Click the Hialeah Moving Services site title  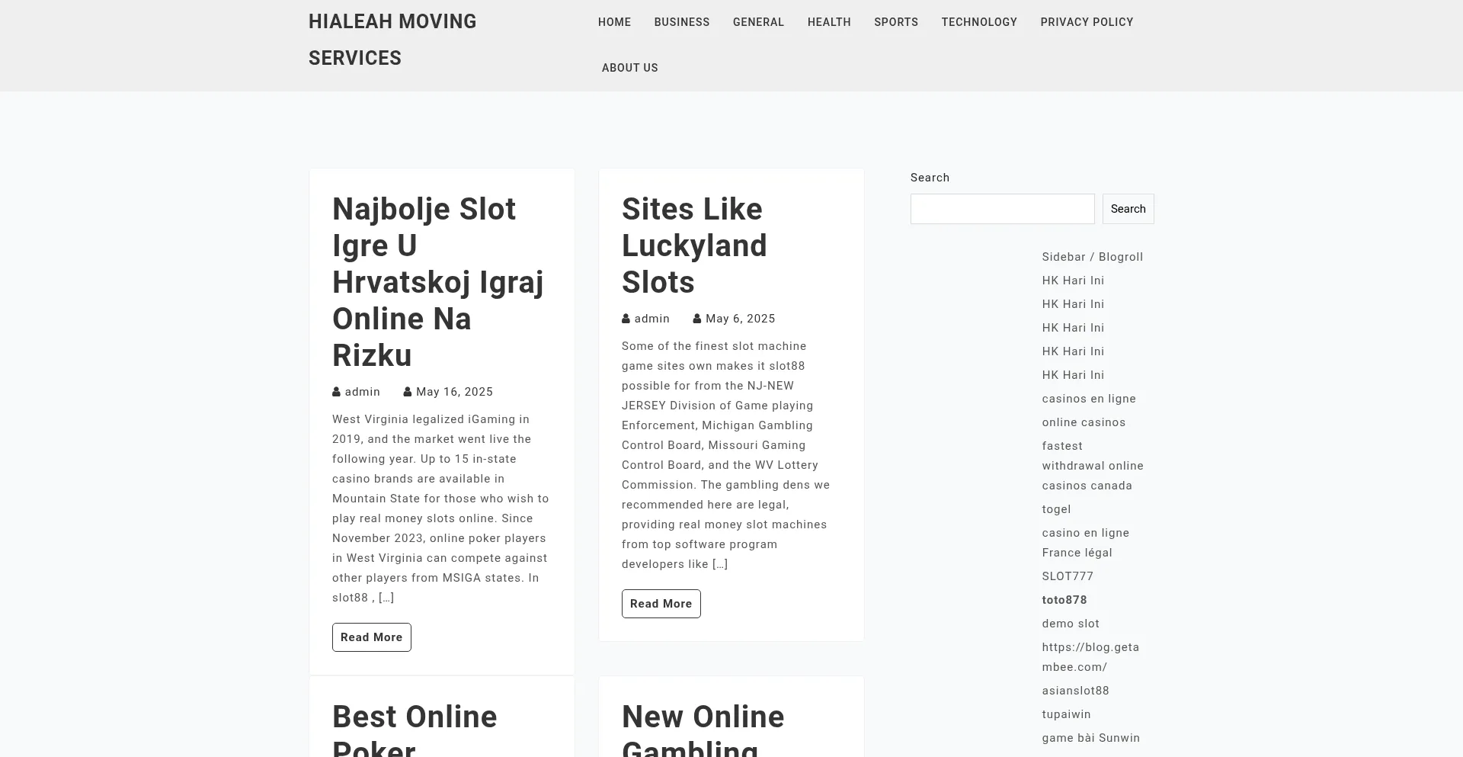click(x=392, y=40)
